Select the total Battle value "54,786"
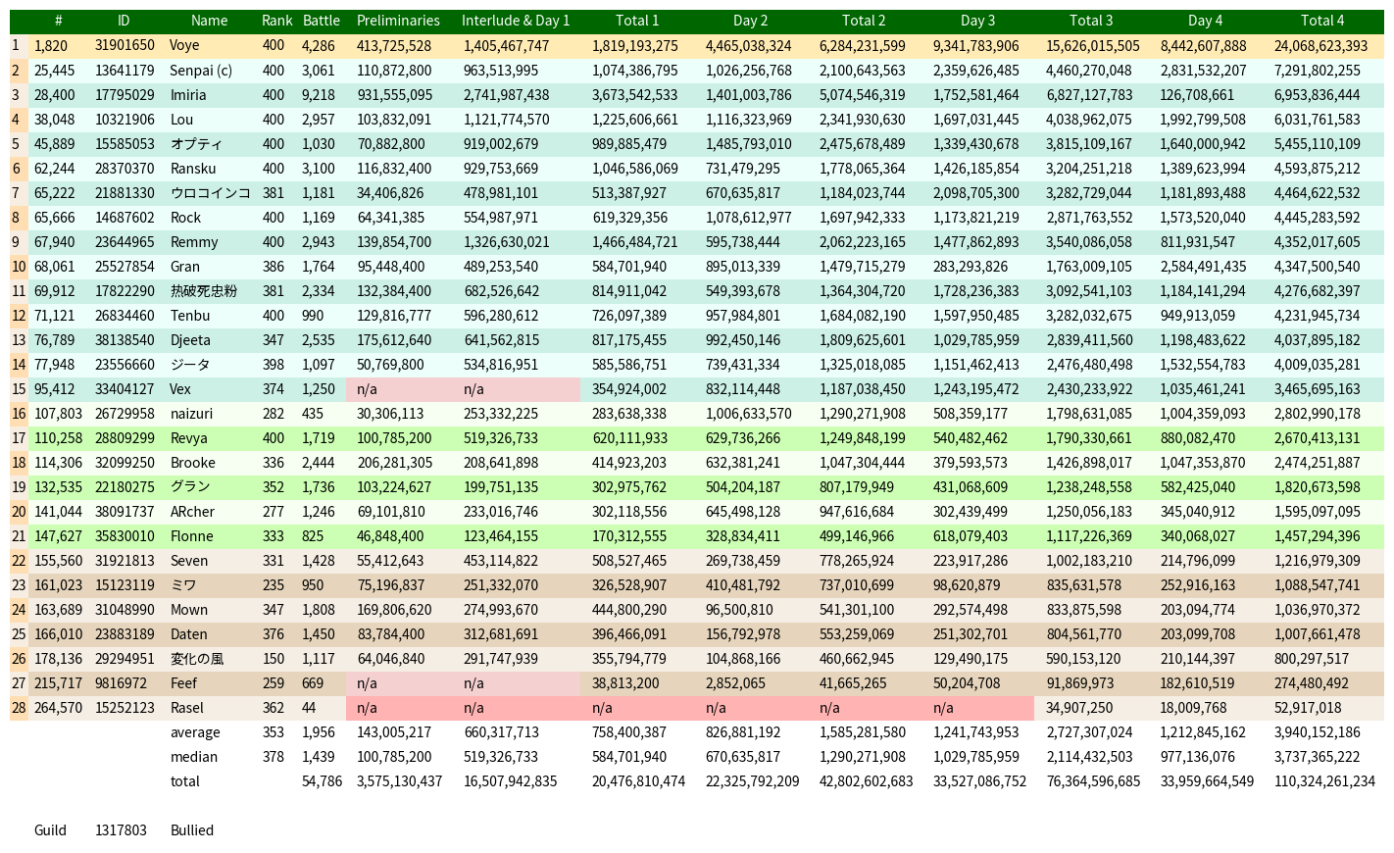The height and width of the screenshot is (853, 1394). tap(323, 781)
